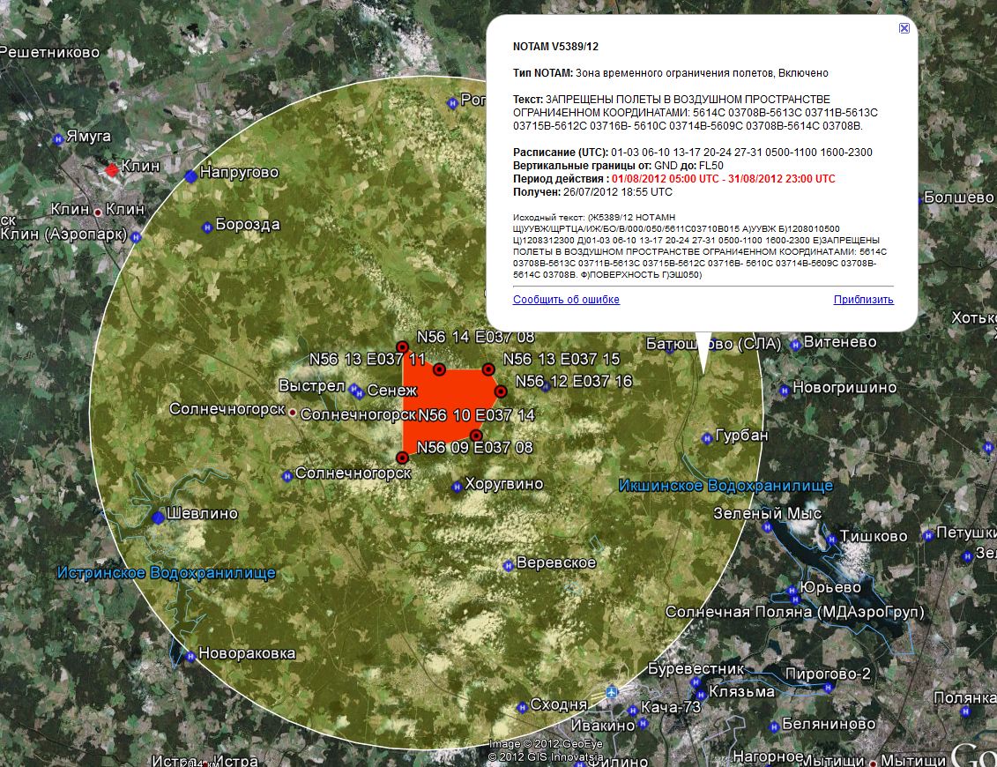Click the N56 14 E037 08 vertex point
The height and width of the screenshot is (767, 997).
click(402, 346)
